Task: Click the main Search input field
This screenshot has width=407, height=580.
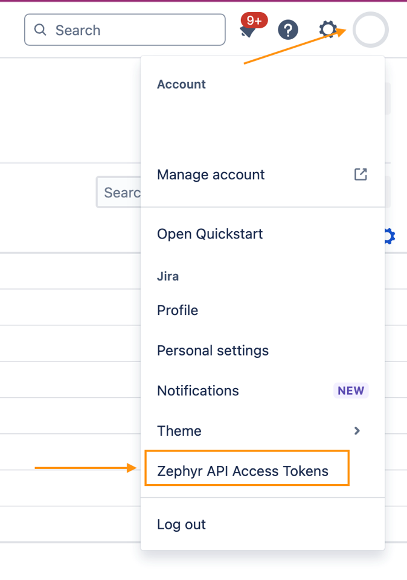Action: click(124, 30)
